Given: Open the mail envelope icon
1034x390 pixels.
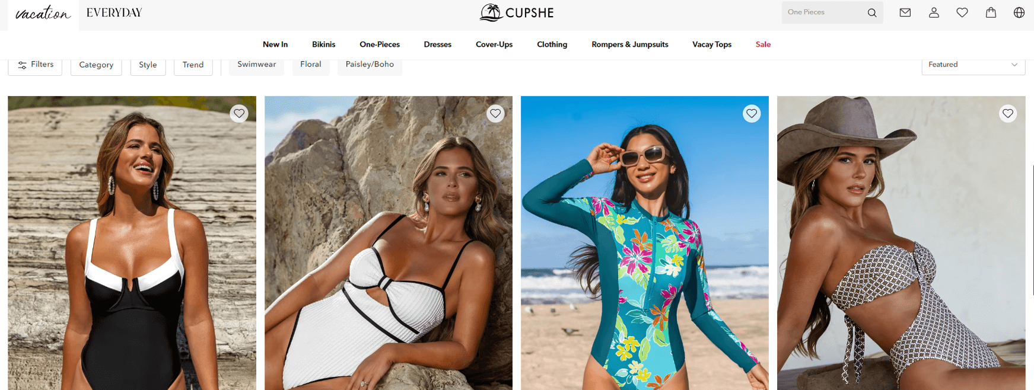Looking at the screenshot, I should [905, 12].
